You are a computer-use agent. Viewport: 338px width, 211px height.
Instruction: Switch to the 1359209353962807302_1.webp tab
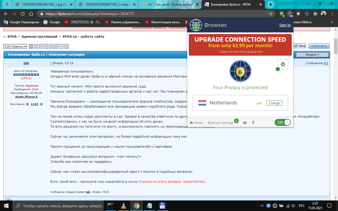107,4
